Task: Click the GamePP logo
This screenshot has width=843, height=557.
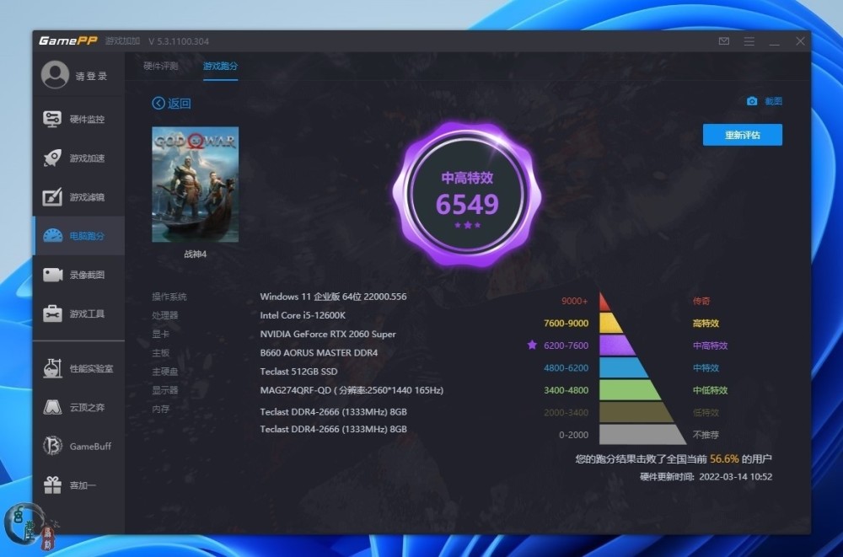Action: tap(67, 40)
